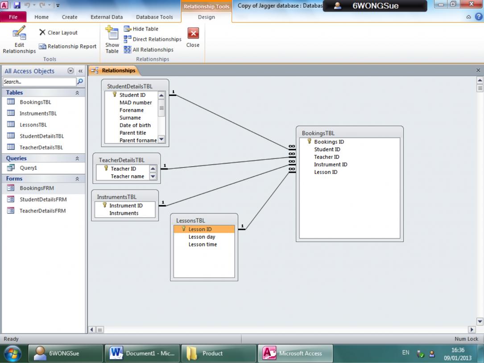This screenshot has width=484, height=363.
Task: Click Direct Relationships in the ribbon
Action: 153,39
